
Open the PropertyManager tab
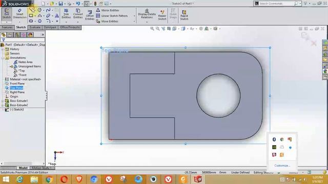click(10, 35)
